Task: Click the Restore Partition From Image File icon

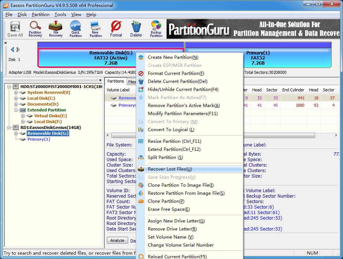Action: [141, 193]
